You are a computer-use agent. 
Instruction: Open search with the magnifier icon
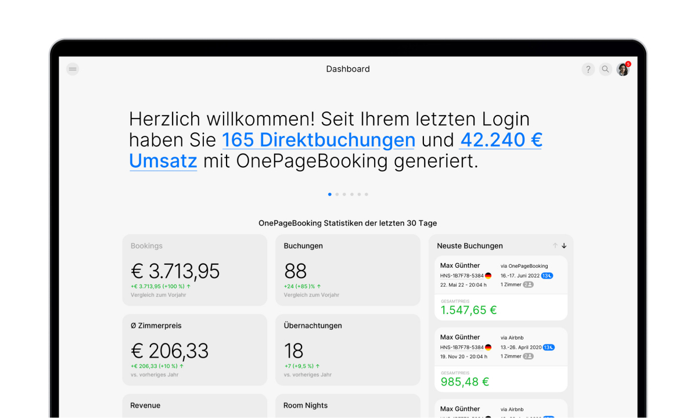[605, 70]
